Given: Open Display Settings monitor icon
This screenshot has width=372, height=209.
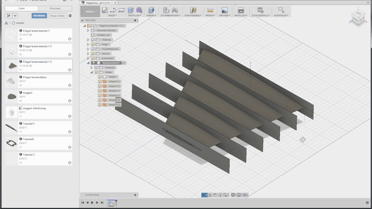Looking at the screenshot, I should [233, 195].
